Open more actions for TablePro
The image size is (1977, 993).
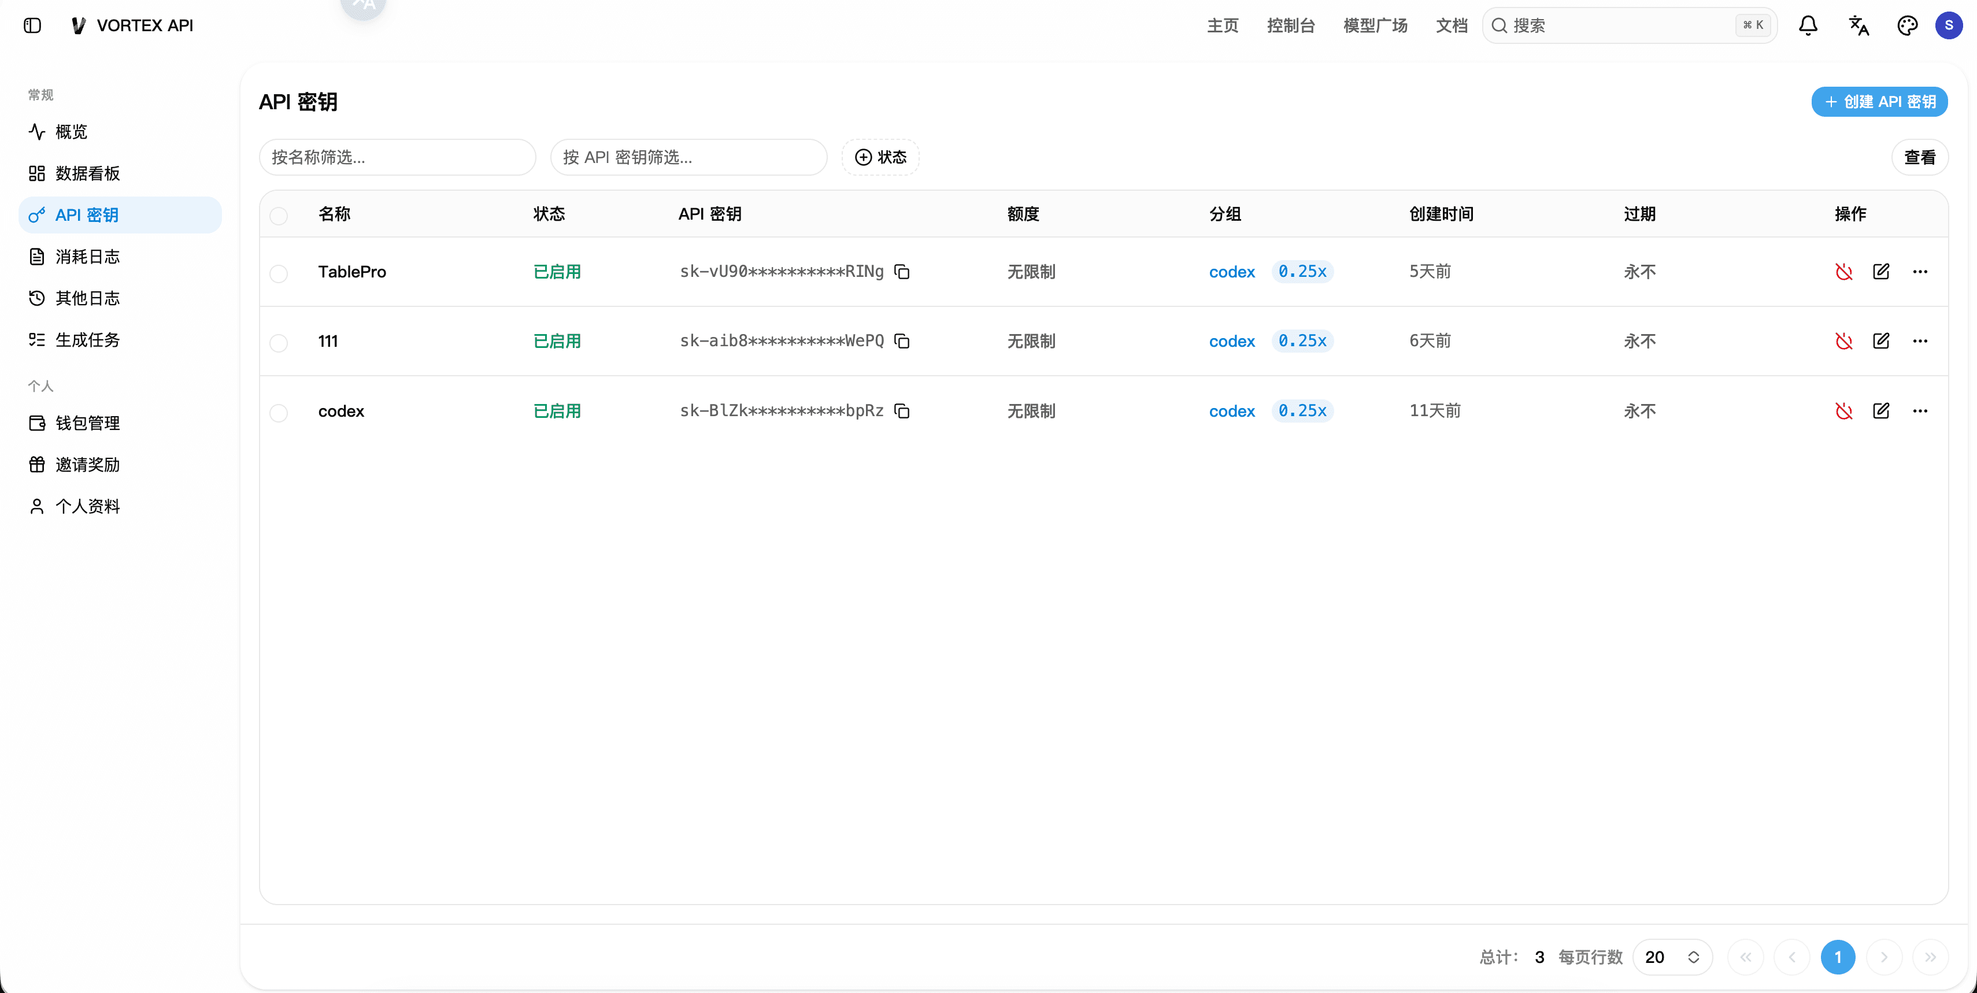tap(1920, 272)
